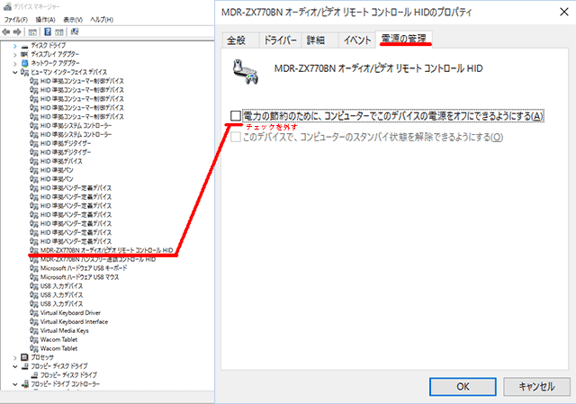Toggle the 電力の節約のために power-off checkbox
576x404 pixels.
[236, 116]
